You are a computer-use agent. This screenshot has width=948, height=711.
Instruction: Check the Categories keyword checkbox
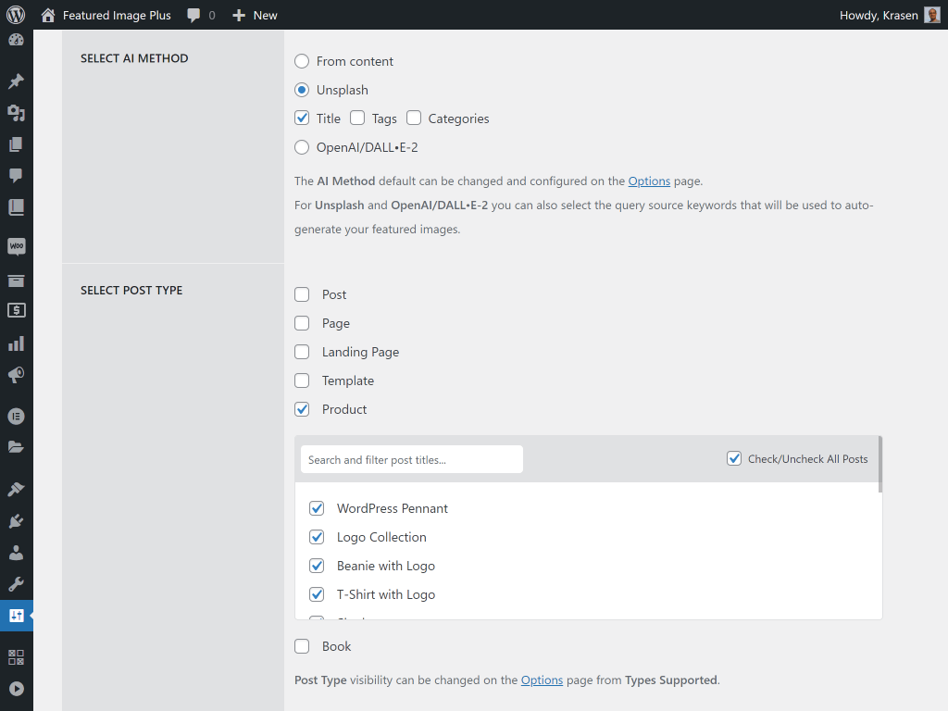(x=414, y=118)
